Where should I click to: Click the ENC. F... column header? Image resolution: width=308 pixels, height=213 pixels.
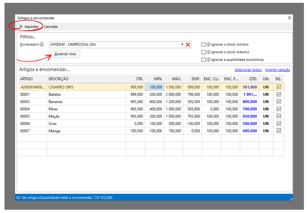pyautogui.click(x=230, y=79)
